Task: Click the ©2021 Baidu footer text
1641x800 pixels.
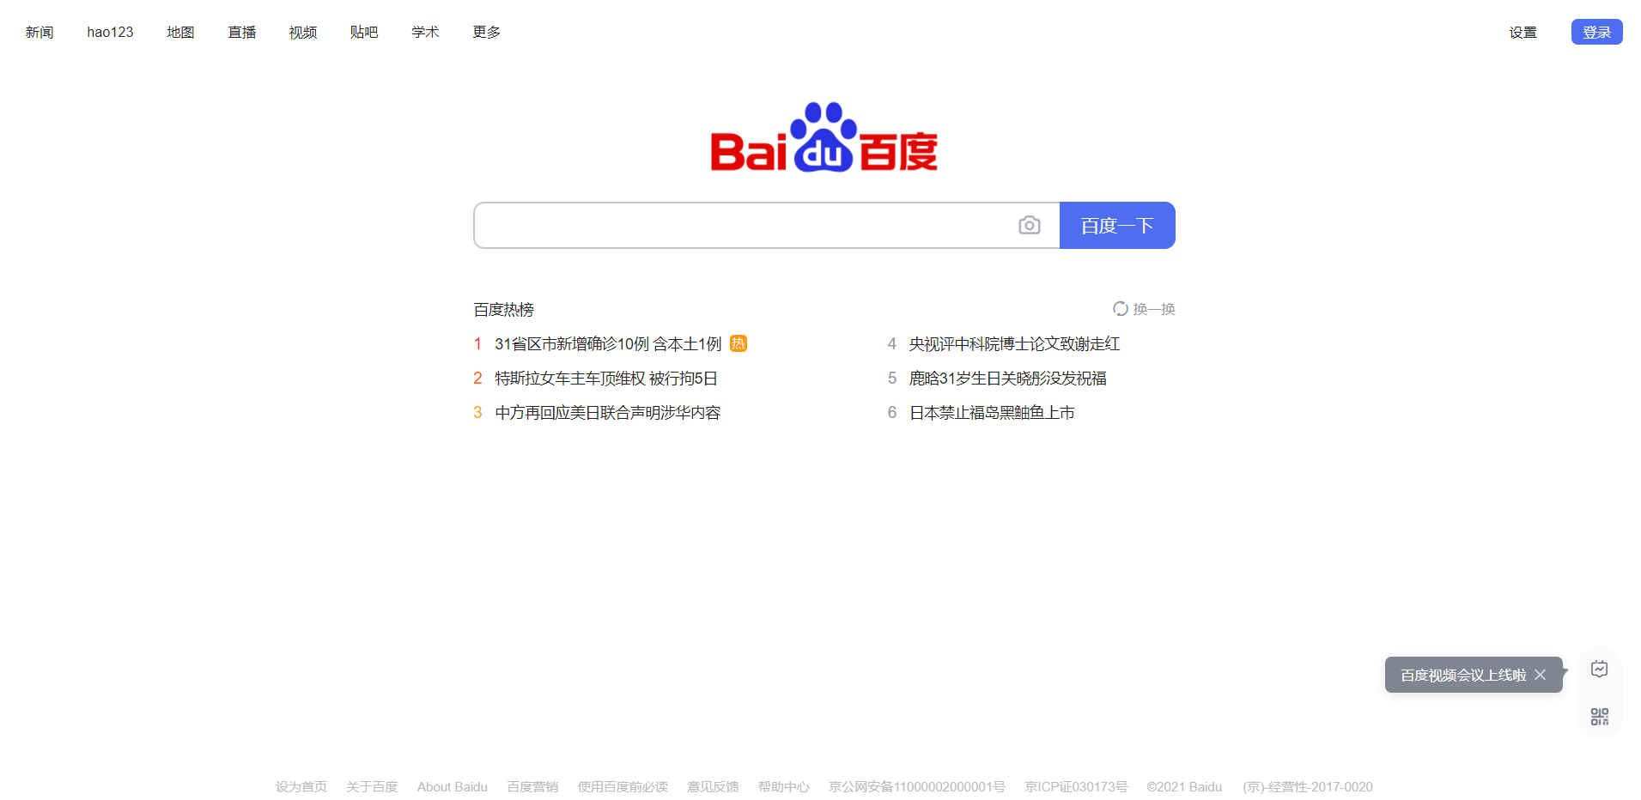Action: 1184,787
